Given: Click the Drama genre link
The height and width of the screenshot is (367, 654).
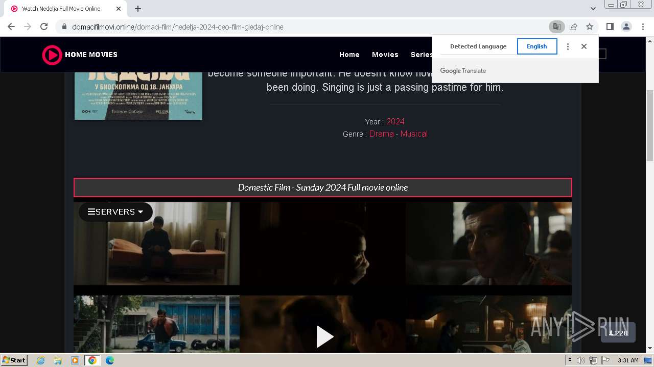Looking at the screenshot, I should (382, 134).
